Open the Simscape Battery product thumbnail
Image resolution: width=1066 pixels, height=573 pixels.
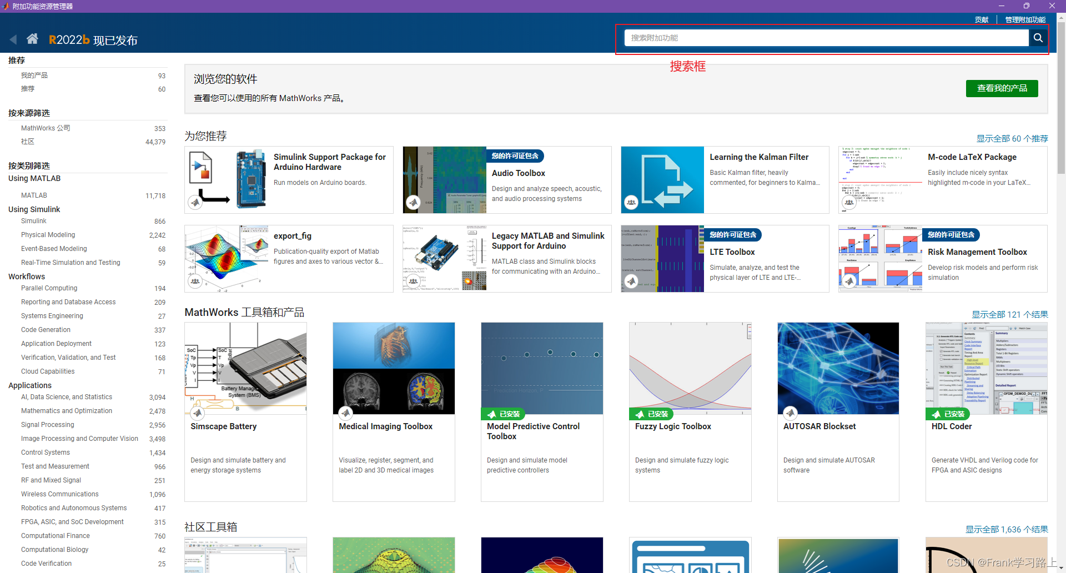(245, 368)
